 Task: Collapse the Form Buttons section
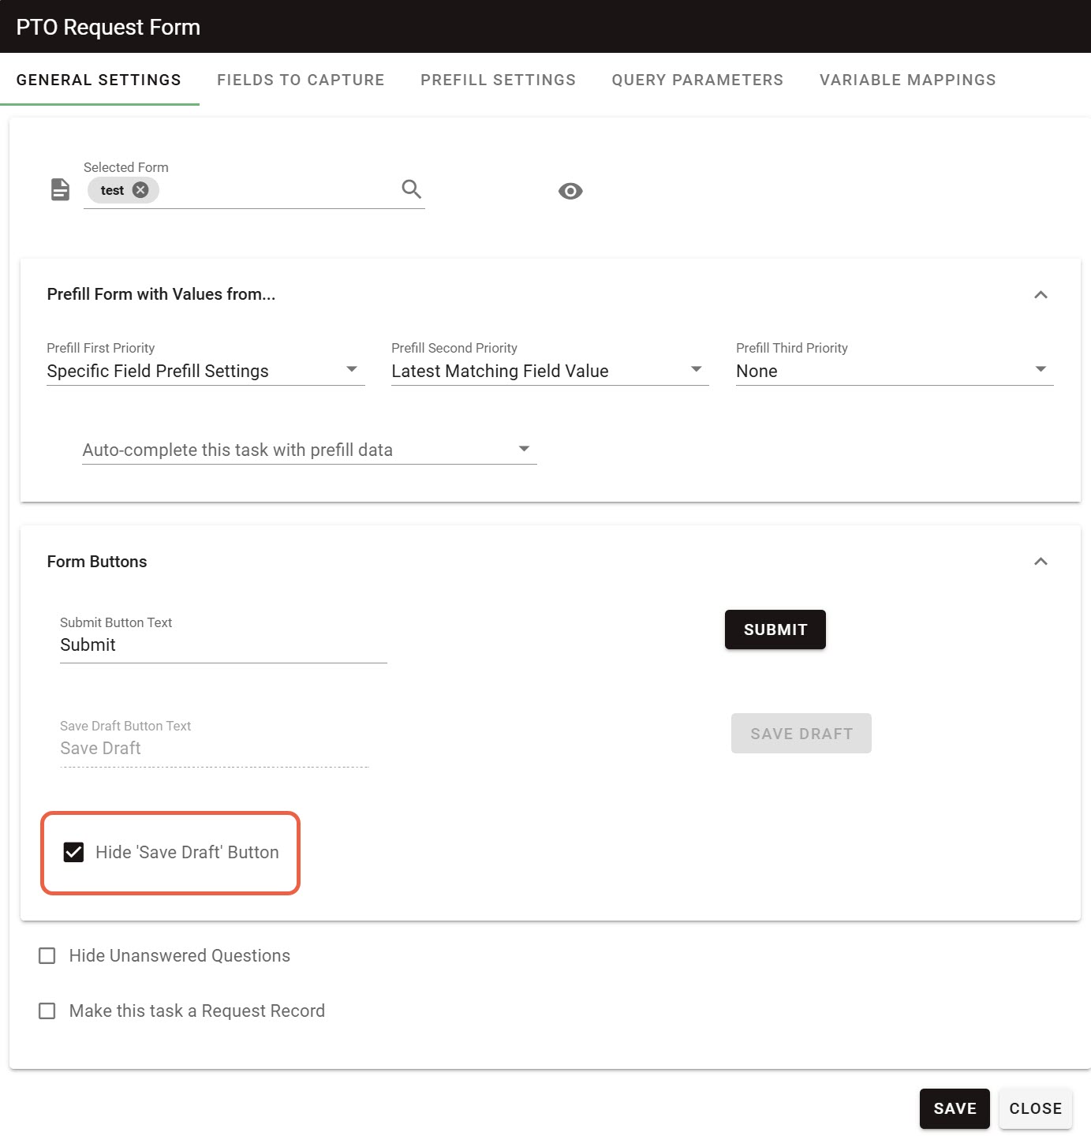(1041, 561)
